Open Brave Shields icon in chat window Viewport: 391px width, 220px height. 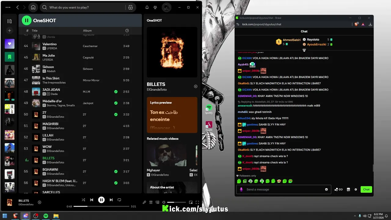coord(356,24)
